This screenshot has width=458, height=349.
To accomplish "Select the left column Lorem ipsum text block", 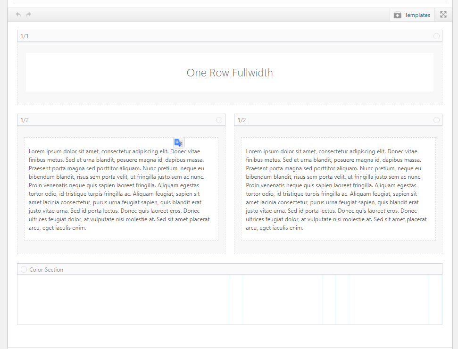I will pyautogui.click(x=121, y=189).
